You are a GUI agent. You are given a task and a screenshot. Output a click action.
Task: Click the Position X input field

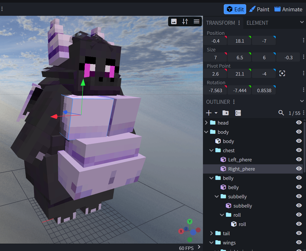pos(215,41)
